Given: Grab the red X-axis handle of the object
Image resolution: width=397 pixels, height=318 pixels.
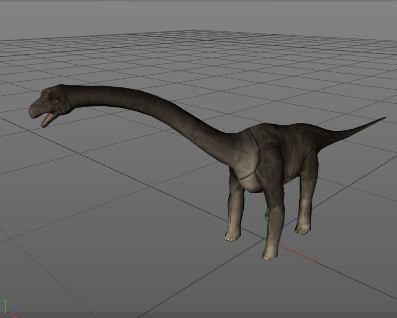Looking at the screenshot, I should pyautogui.click(x=298, y=254).
